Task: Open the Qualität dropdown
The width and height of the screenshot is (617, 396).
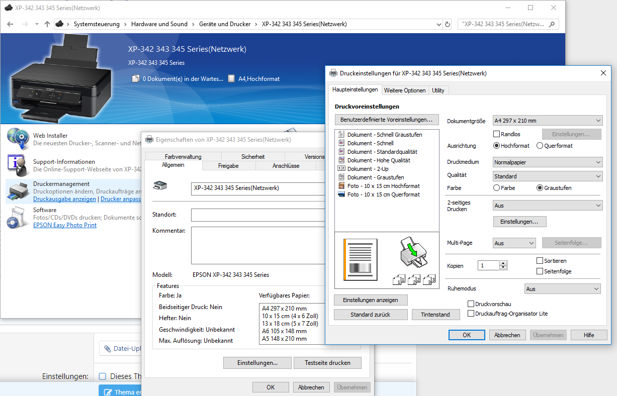Action: click(x=547, y=176)
